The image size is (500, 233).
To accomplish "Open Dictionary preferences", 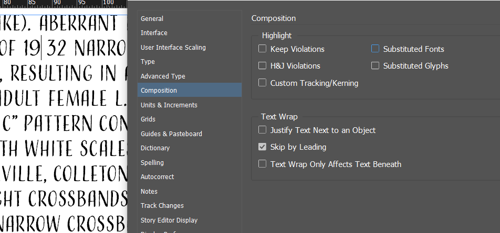I will [x=155, y=148].
